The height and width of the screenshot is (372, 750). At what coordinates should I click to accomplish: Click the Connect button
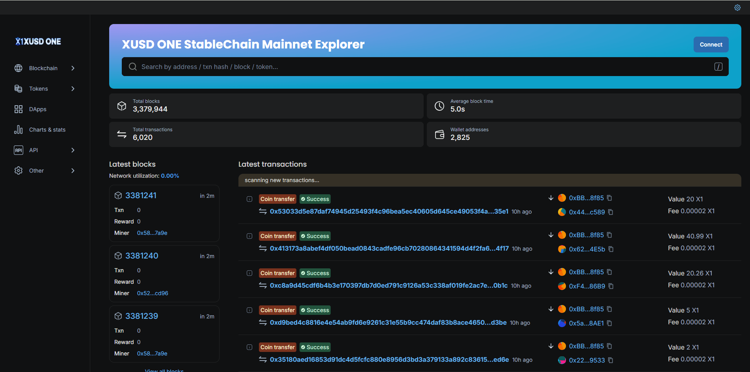point(711,45)
